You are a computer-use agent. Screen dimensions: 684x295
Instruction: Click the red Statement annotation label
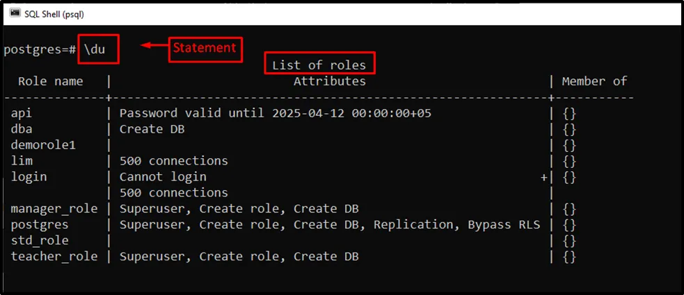(x=205, y=49)
